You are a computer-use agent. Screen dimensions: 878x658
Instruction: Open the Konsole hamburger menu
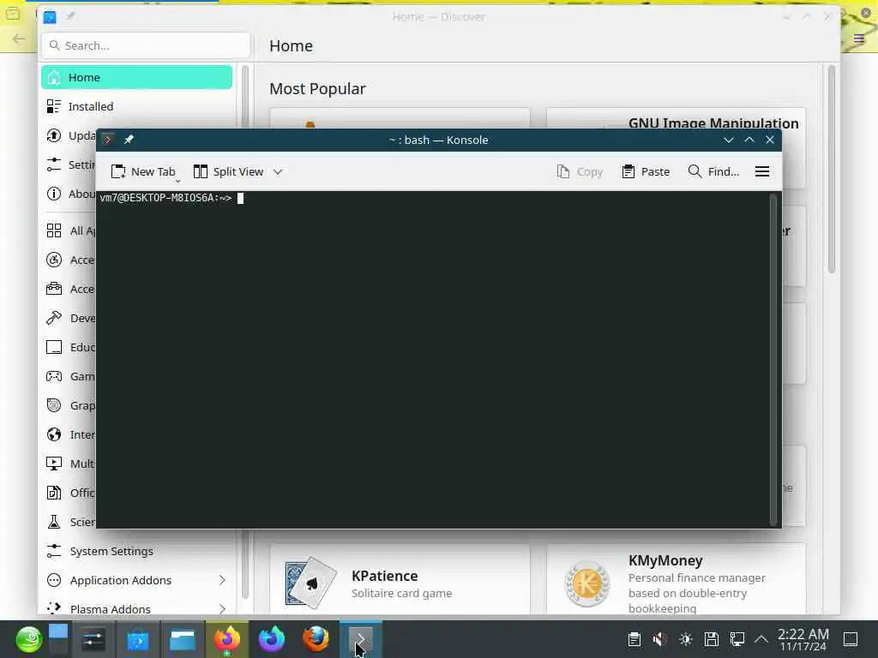[762, 171]
